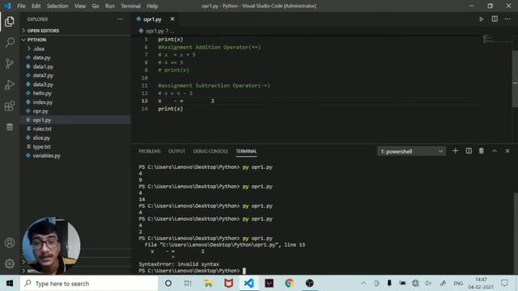
Task: Open the OBS icon on taskbar
Action: 309,283
